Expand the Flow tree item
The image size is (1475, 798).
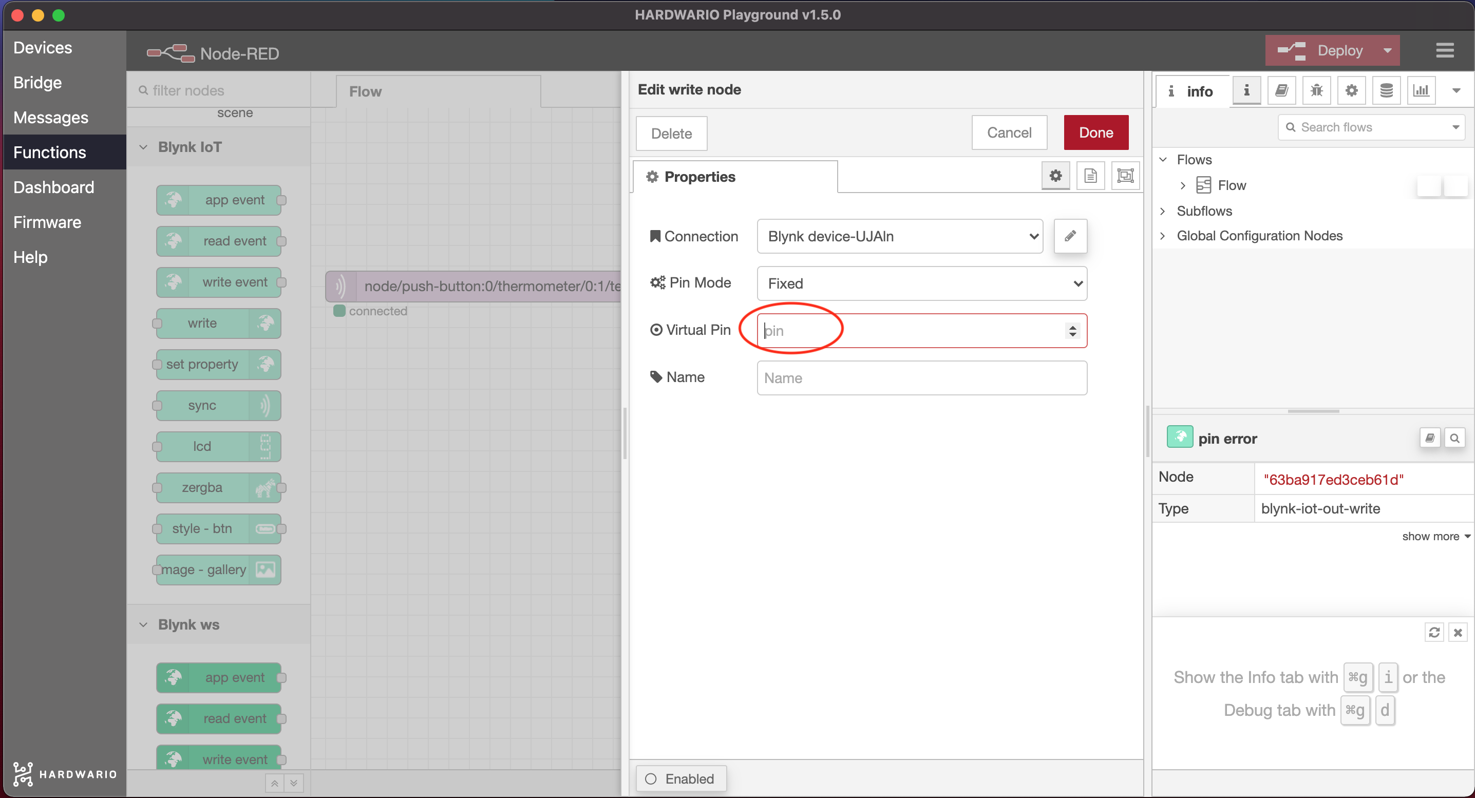point(1183,185)
